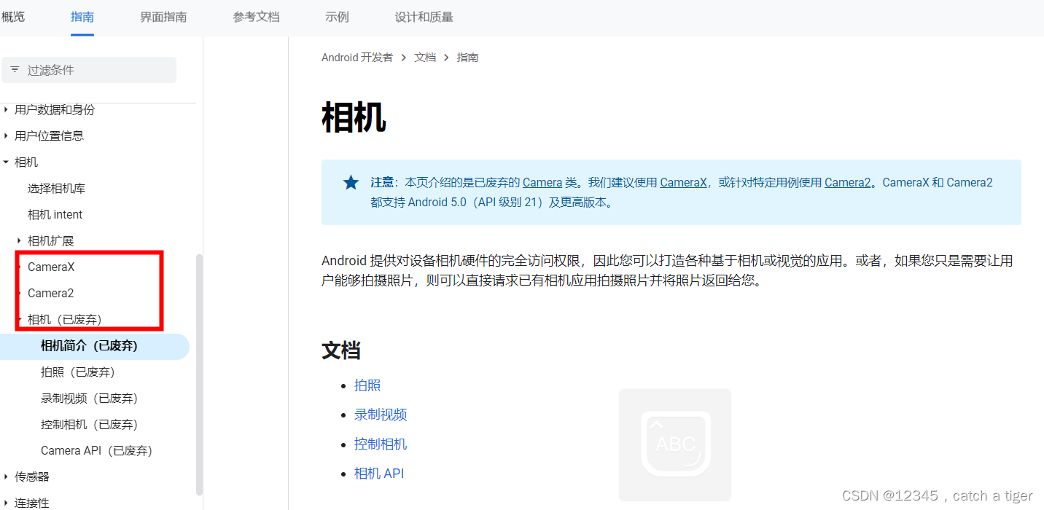Image resolution: width=1044 pixels, height=510 pixels.
Task: Click the 用户数据和身份 sidebar label
Action: (x=55, y=110)
